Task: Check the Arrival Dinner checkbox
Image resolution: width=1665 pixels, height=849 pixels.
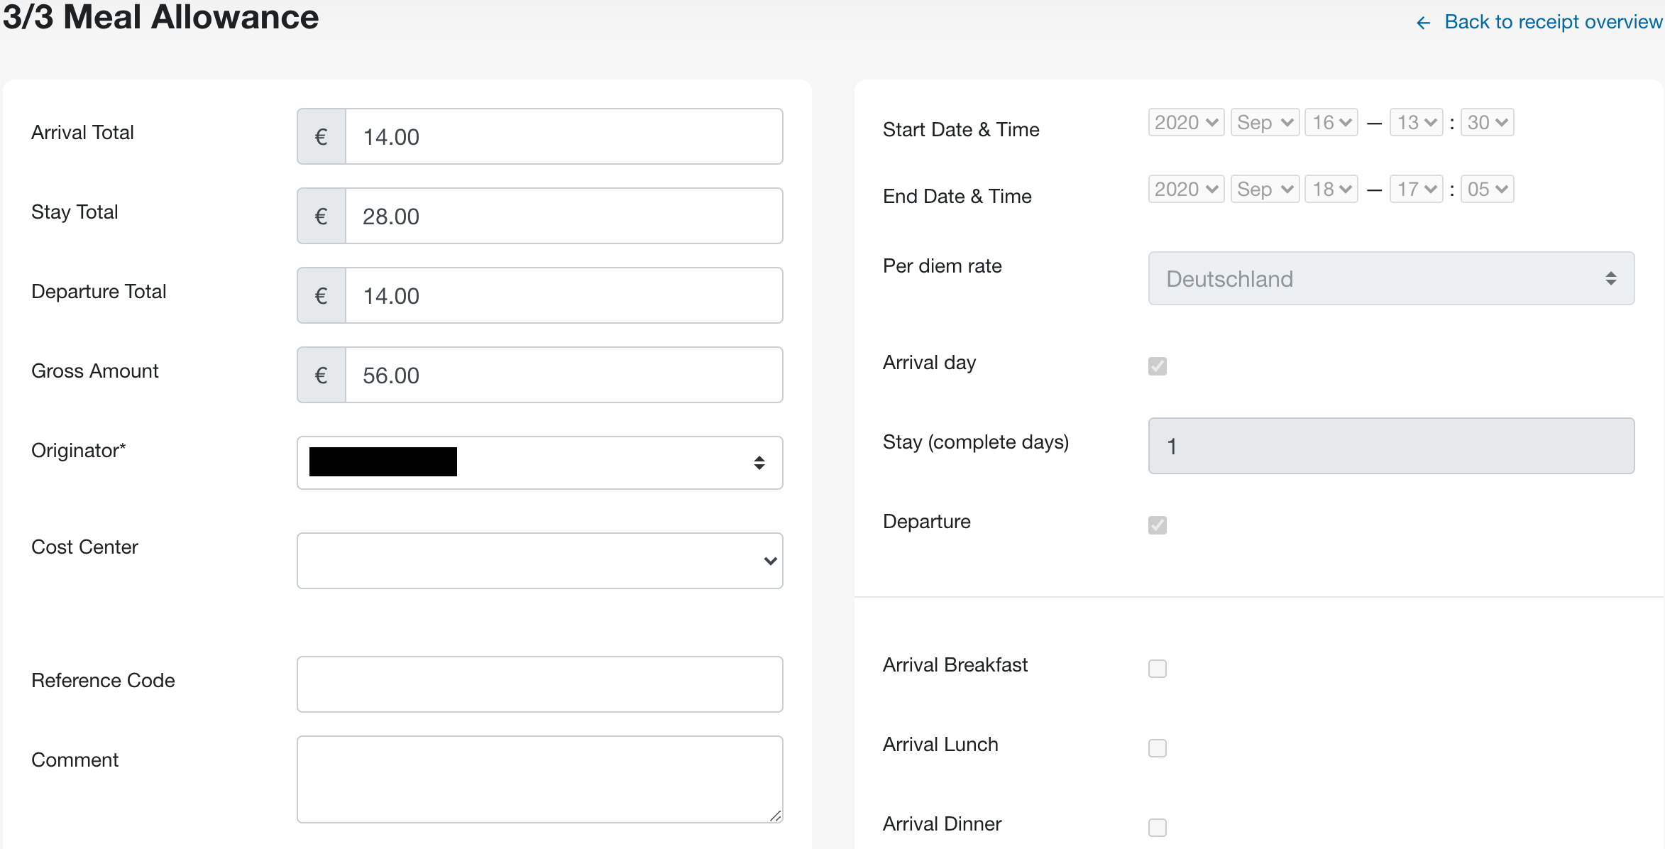Action: (1158, 828)
